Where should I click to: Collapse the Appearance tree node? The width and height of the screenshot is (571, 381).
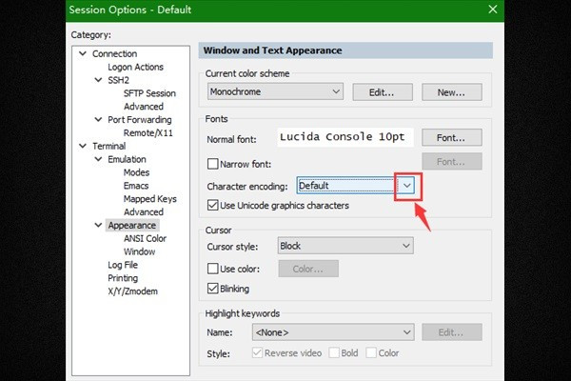pos(98,226)
